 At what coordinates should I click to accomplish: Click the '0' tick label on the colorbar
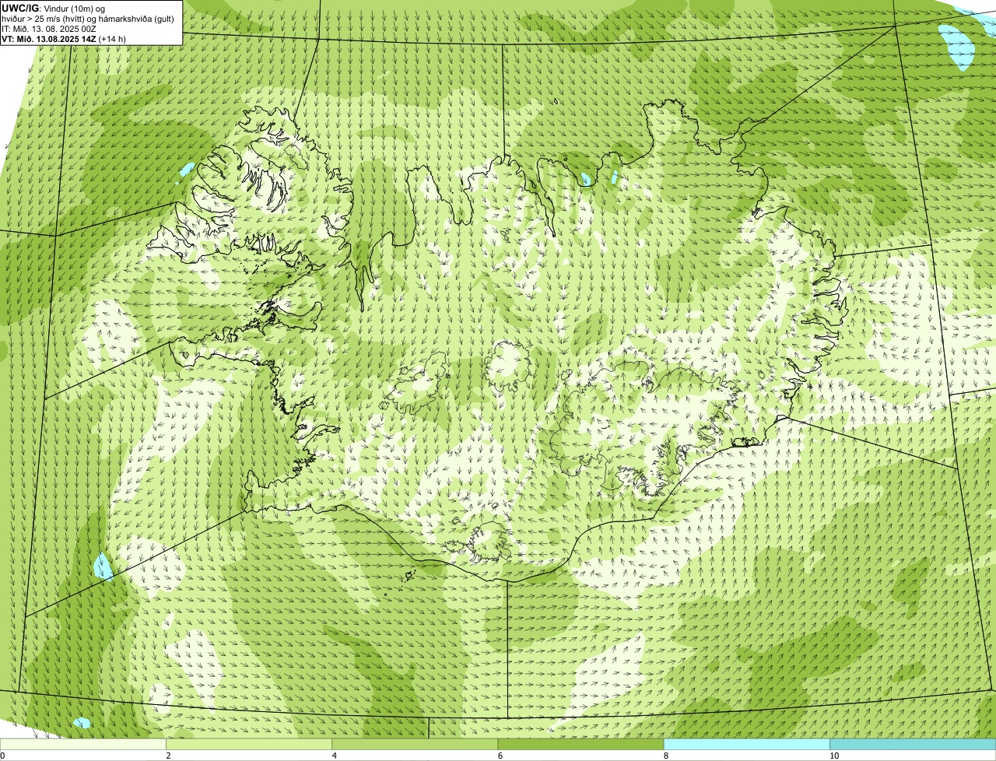pos(3,756)
